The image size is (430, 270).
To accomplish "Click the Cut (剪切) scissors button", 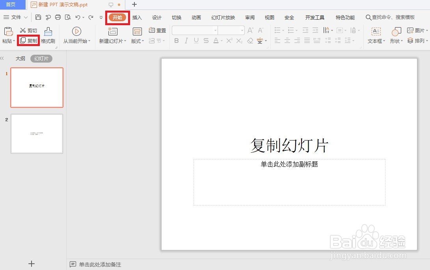I will click(x=28, y=30).
